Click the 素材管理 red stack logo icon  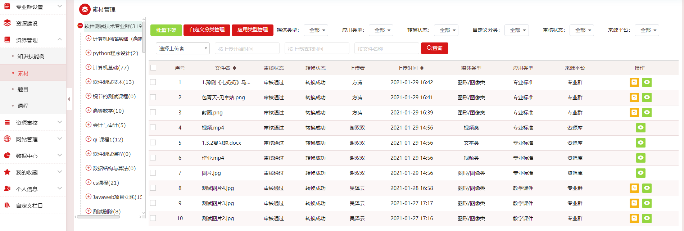pos(85,9)
